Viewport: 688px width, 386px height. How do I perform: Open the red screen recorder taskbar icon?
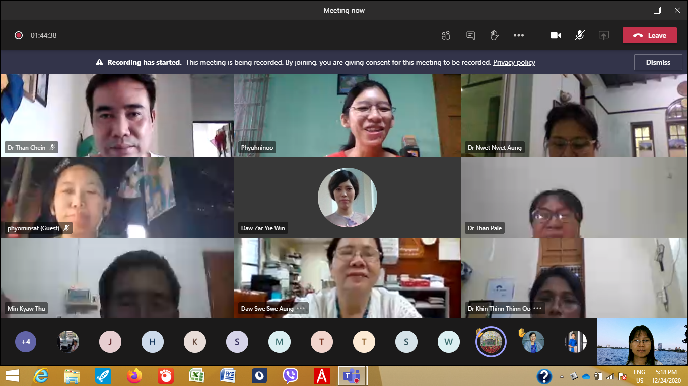[166, 376]
